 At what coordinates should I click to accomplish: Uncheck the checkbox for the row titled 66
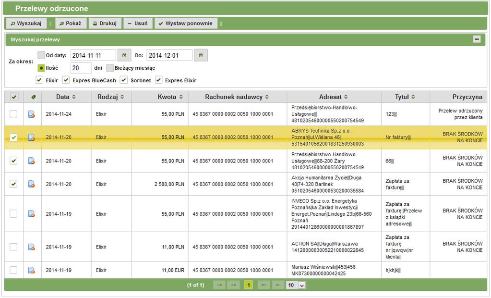click(13, 161)
